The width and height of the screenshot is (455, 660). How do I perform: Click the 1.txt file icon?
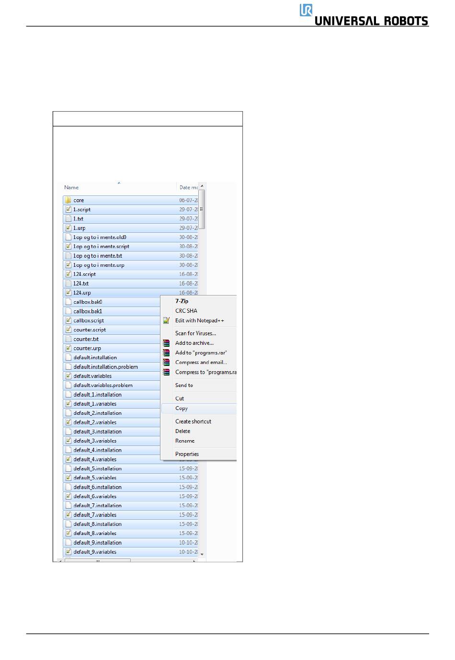tap(68, 218)
